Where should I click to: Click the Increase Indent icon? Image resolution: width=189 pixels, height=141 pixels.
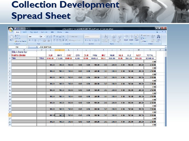click(x=66, y=40)
